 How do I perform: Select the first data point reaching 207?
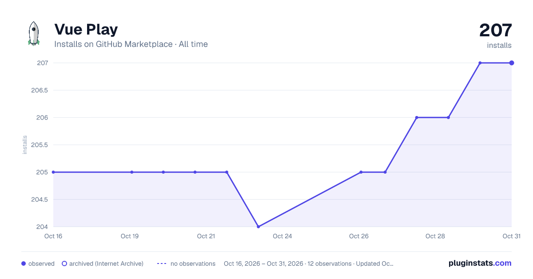(480, 63)
